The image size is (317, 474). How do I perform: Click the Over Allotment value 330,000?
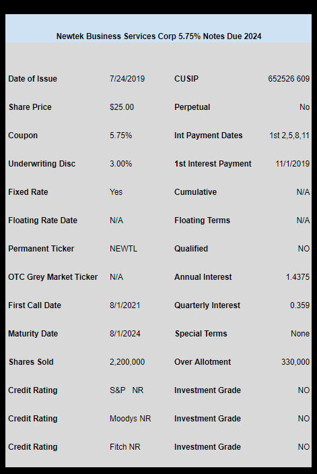point(295,362)
